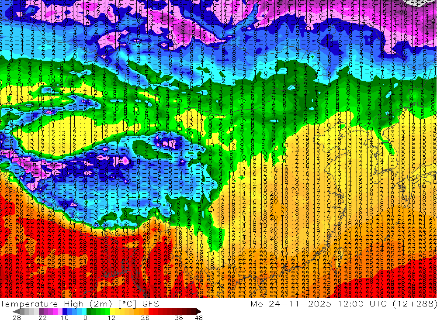Pick the dark purple legend swatch above -22

[x=41, y=311]
